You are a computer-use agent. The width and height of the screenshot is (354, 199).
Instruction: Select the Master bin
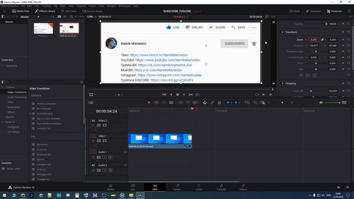(x=9, y=22)
